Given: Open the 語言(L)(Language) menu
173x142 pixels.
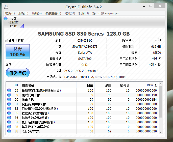Looking at the screenshot, I should [x=105, y=13].
